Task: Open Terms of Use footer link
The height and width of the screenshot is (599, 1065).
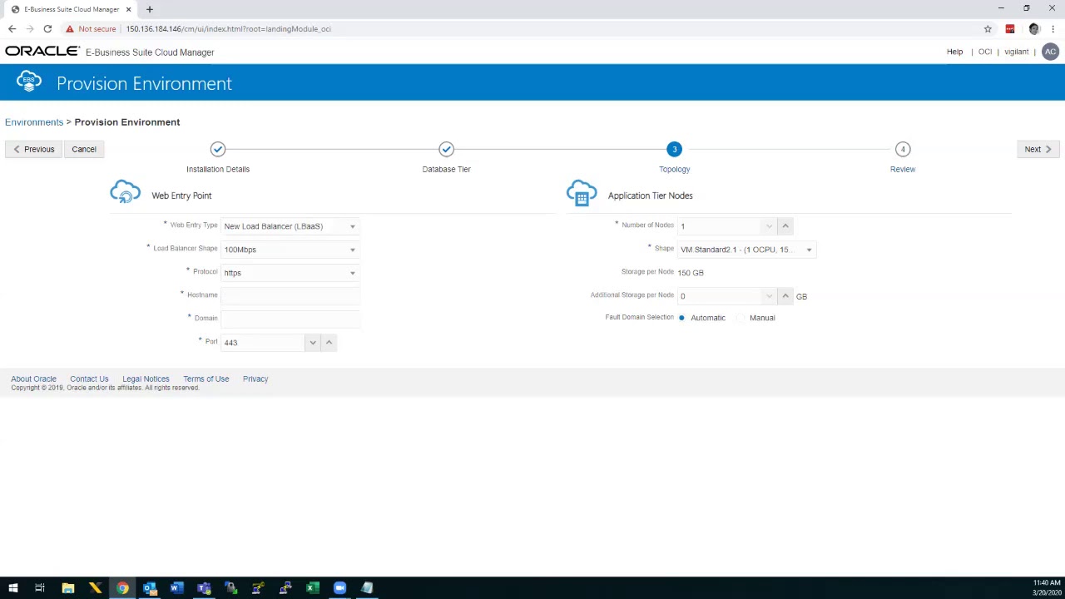Action: [x=206, y=379]
